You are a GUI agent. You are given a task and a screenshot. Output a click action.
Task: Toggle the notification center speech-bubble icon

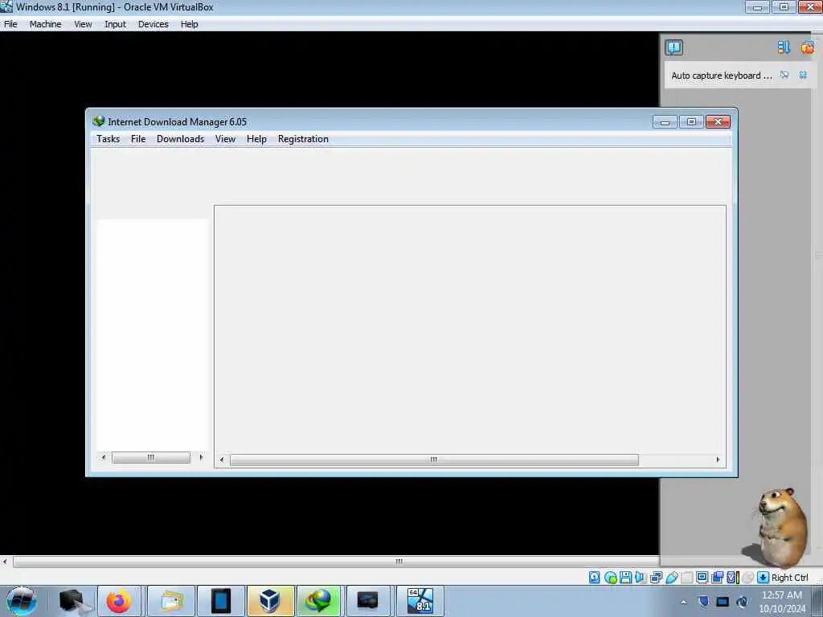674,47
